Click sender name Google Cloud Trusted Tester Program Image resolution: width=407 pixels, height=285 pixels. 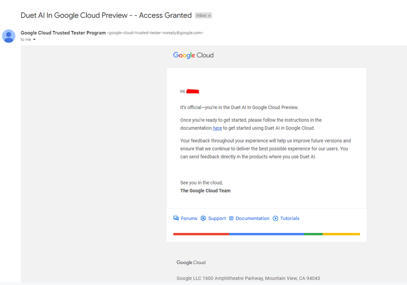(63, 33)
